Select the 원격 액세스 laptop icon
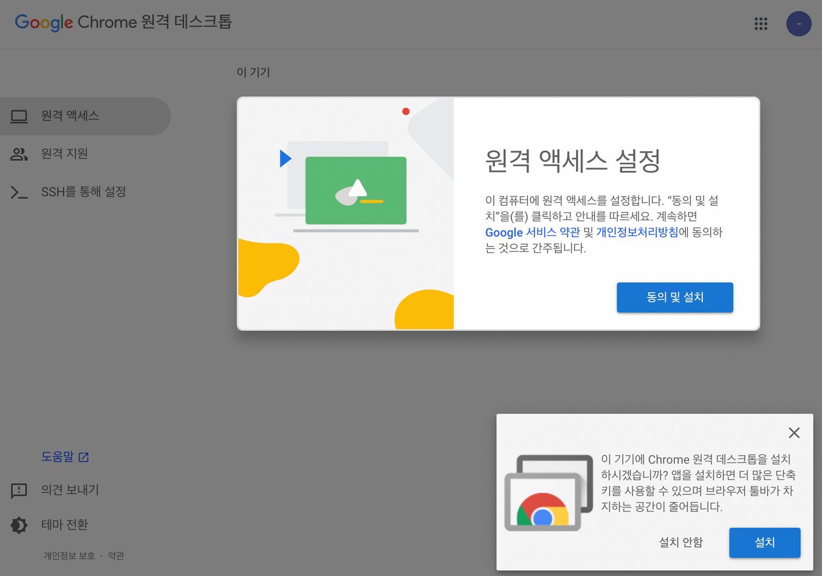 coord(19,116)
